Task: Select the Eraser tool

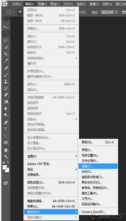Action: 6,95
